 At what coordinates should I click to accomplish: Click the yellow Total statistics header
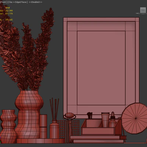[x=7, y=8]
